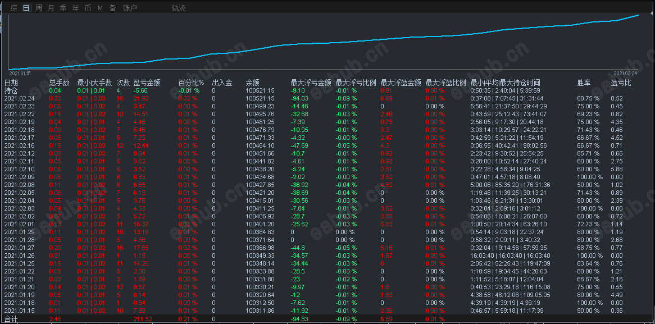The width and height of the screenshot is (655, 324).
Task: Switch to the 周 weekly tab
Action: (x=39, y=8)
